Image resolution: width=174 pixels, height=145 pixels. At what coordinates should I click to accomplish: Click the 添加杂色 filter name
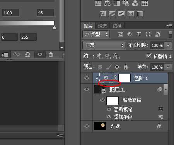(123, 117)
